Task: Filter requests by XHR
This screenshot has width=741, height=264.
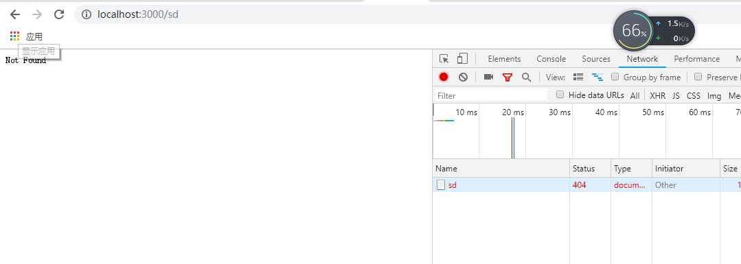Action: (657, 95)
